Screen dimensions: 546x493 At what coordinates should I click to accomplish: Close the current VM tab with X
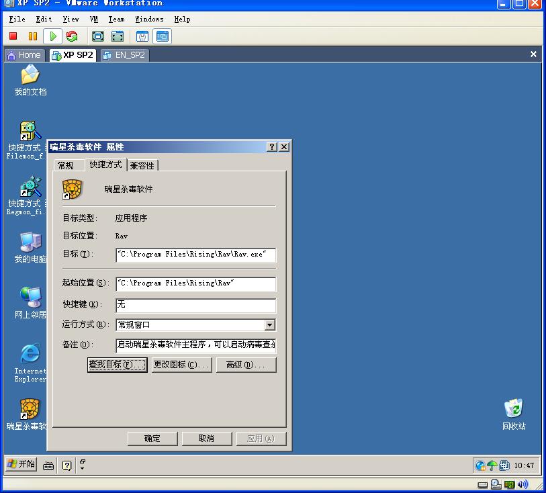pyautogui.click(x=533, y=54)
